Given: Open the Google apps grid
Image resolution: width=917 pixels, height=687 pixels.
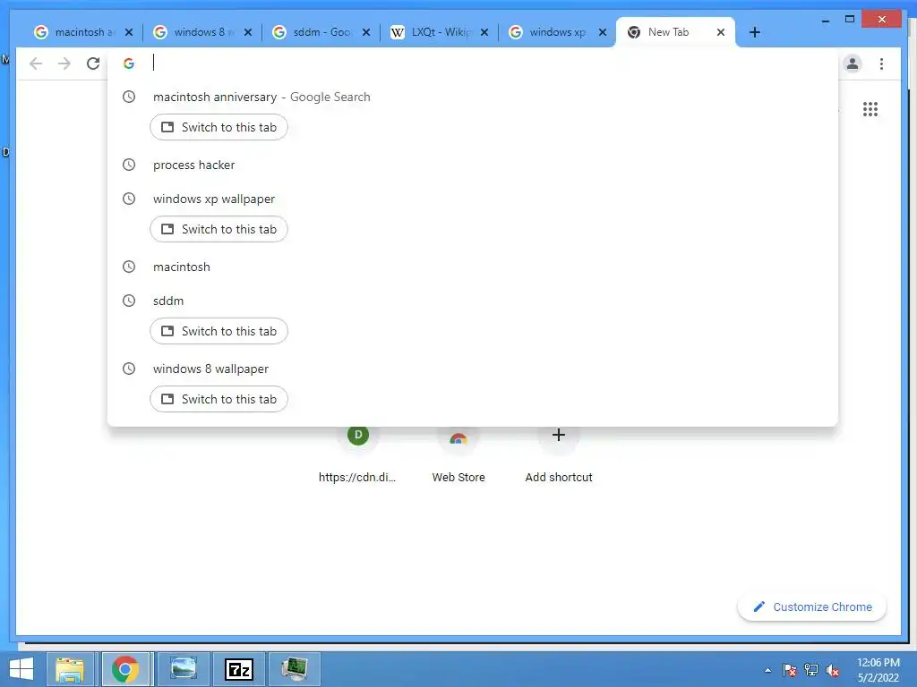Looking at the screenshot, I should point(870,109).
